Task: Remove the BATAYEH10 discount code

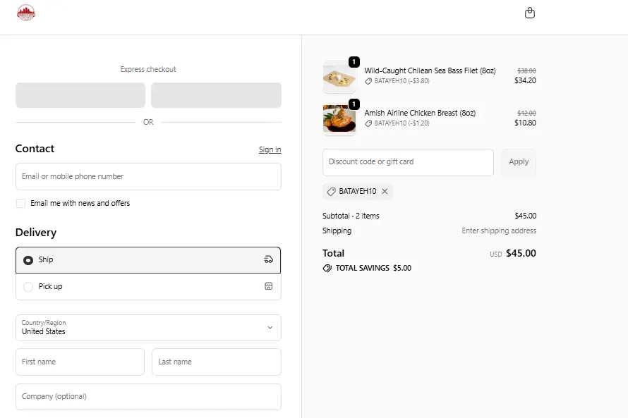Action: pos(385,191)
